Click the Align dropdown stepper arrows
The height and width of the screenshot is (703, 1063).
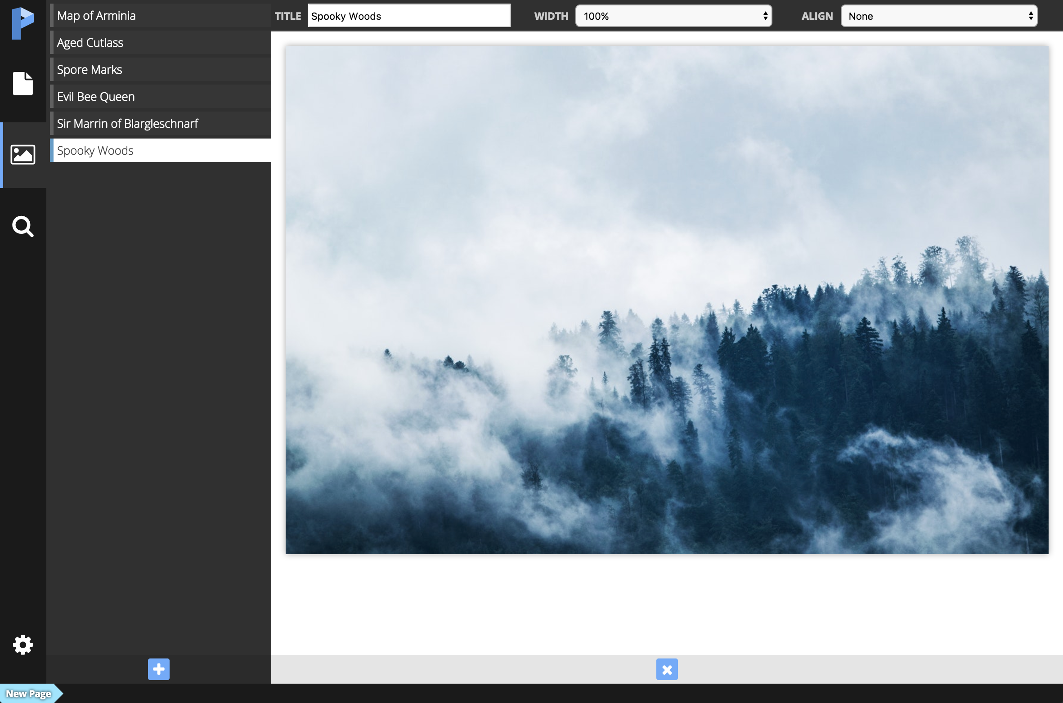(1031, 16)
